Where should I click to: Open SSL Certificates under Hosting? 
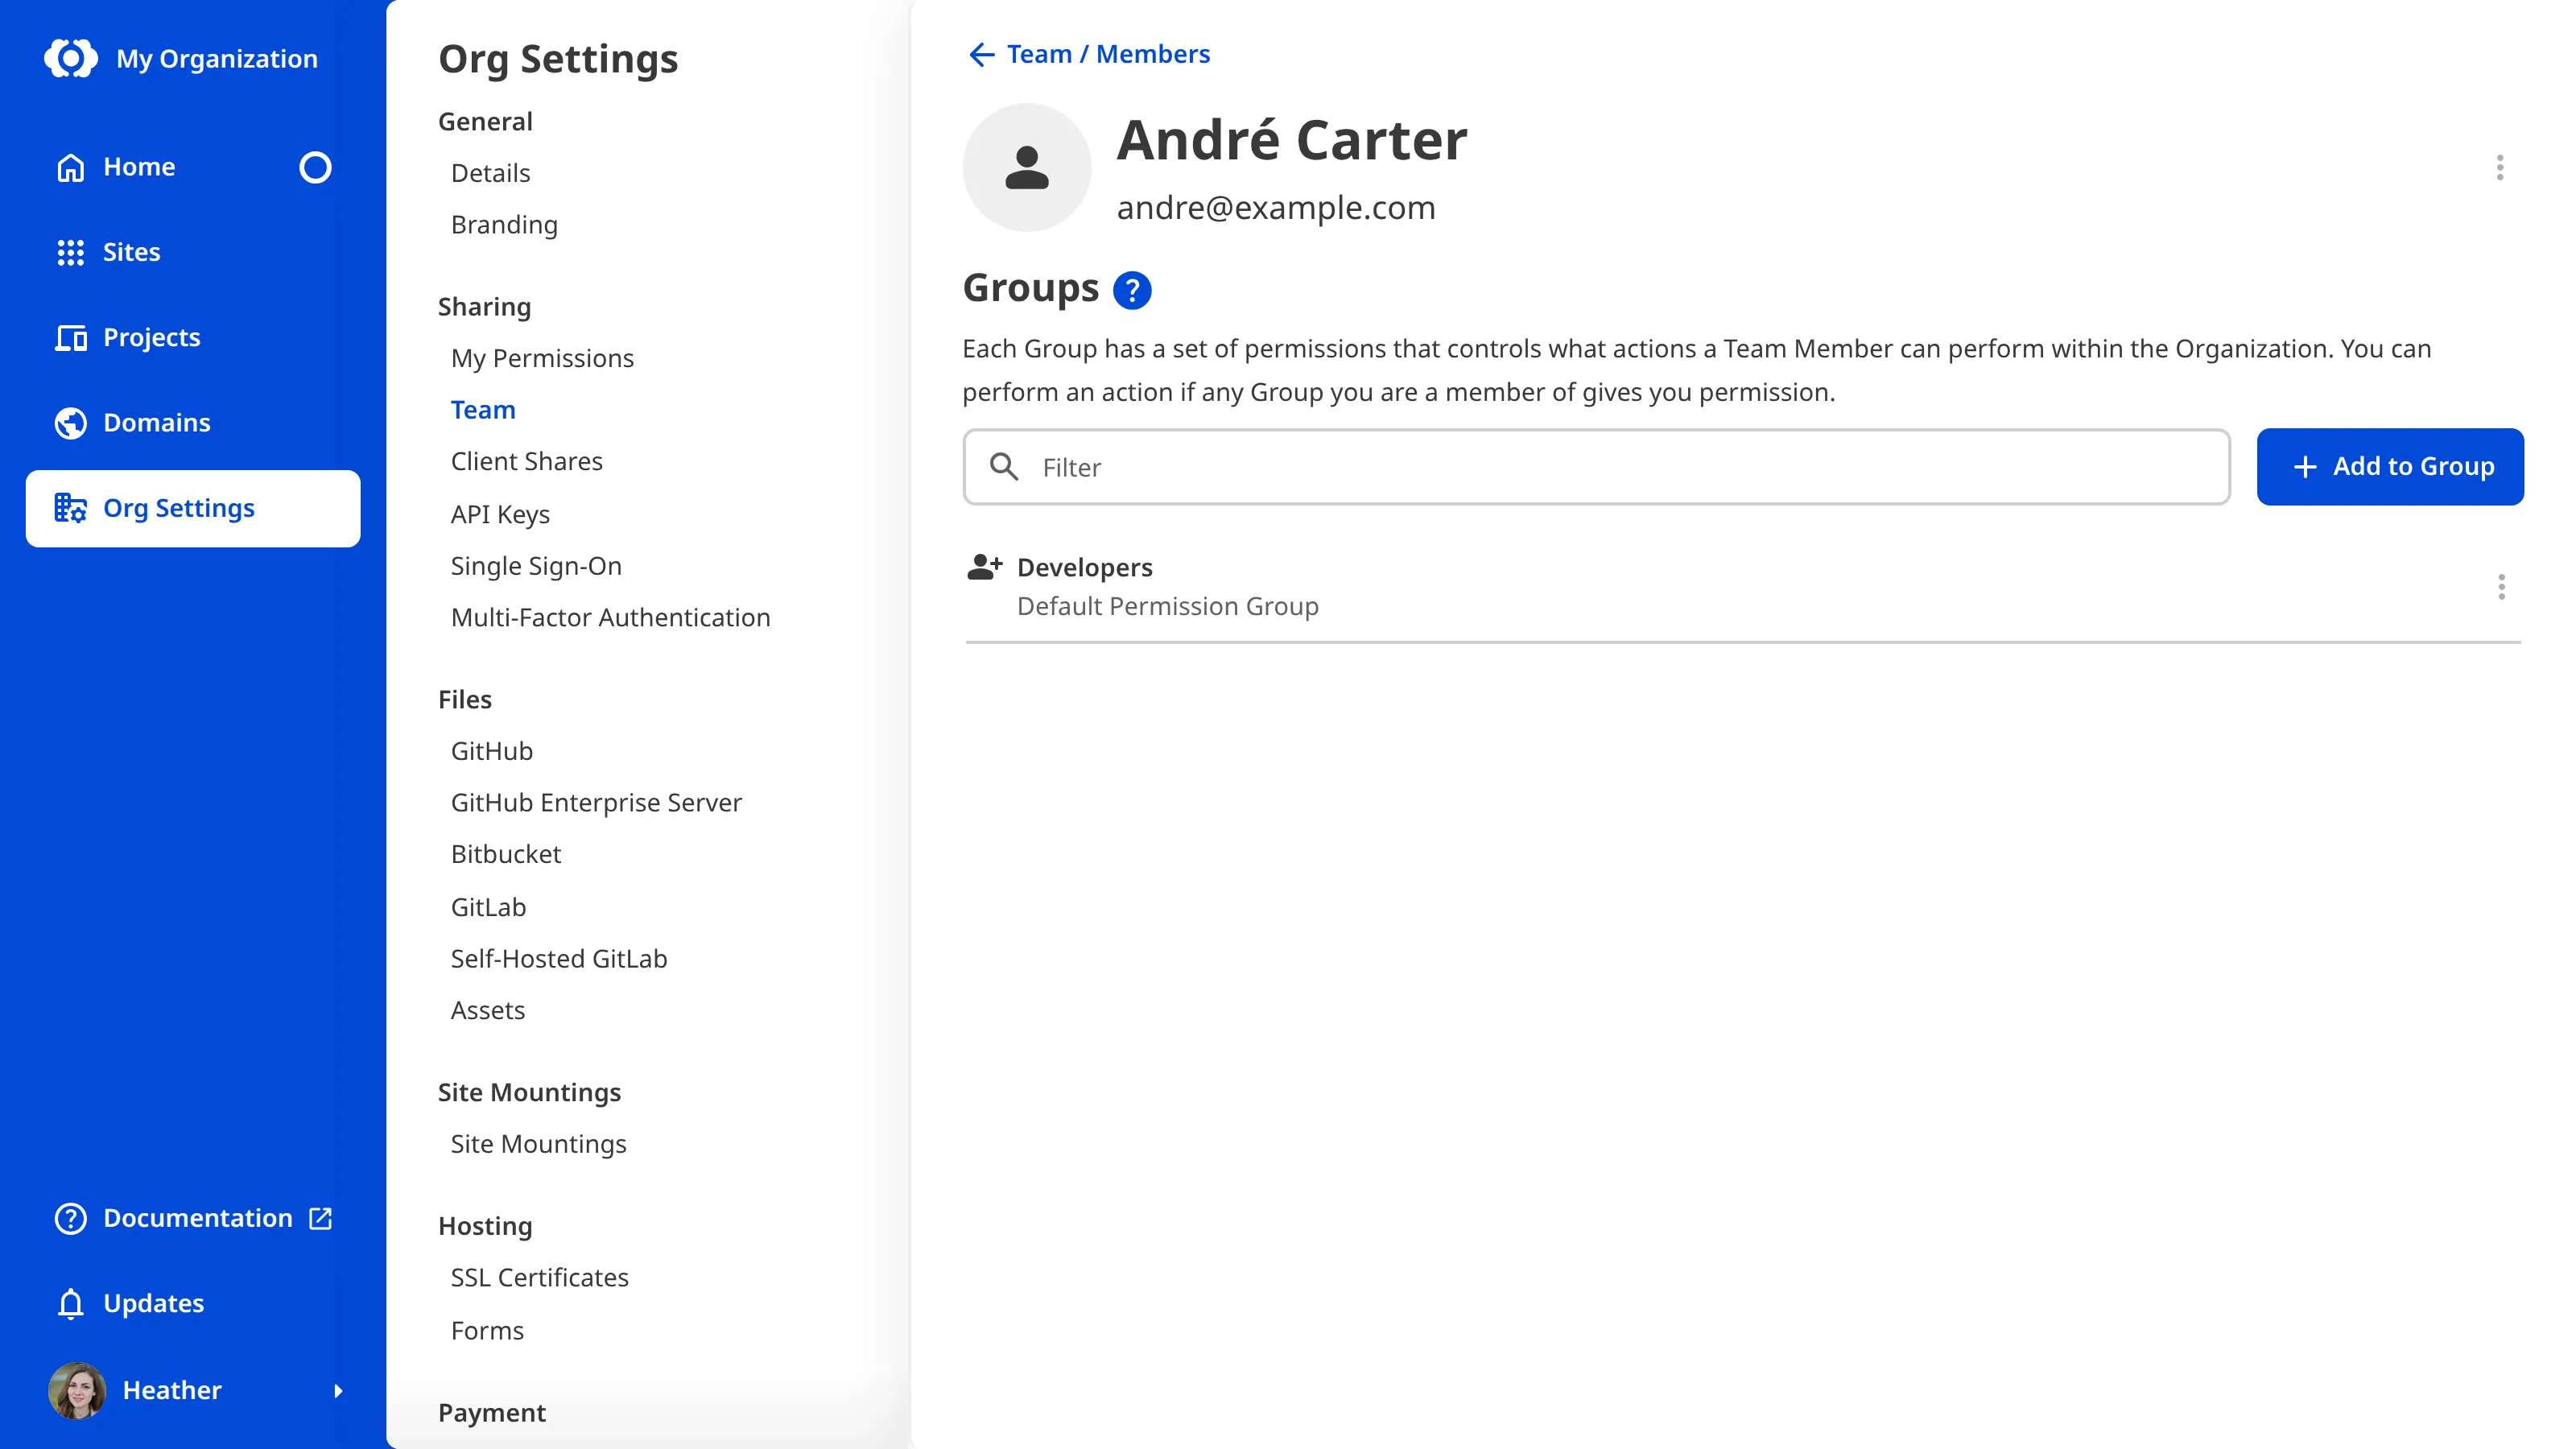point(539,1278)
